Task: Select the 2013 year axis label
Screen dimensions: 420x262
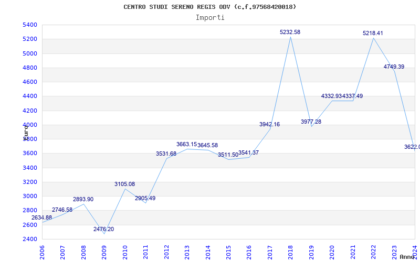Action: (x=187, y=251)
